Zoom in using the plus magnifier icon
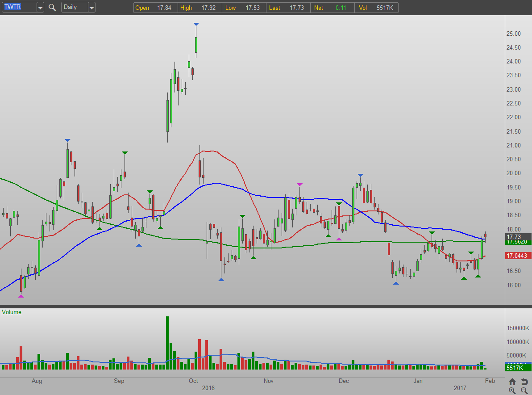Viewport: 532px width, 395px height. [512, 391]
